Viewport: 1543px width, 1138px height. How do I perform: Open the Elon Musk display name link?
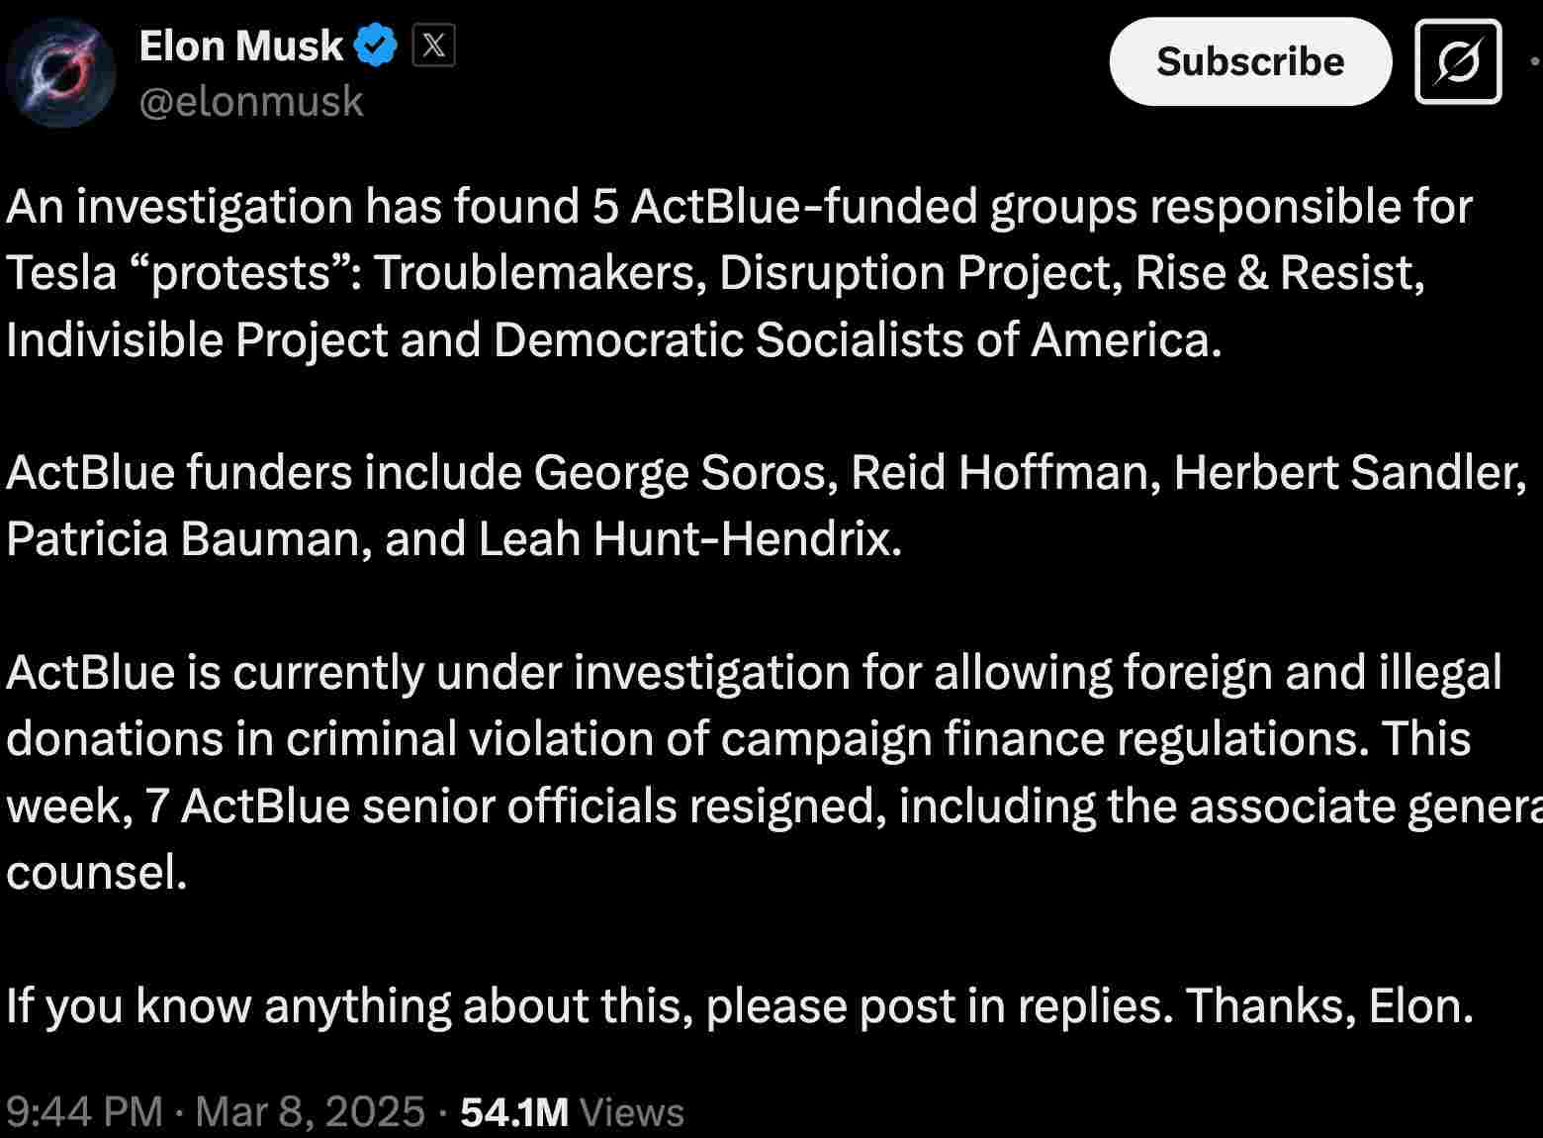click(241, 46)
